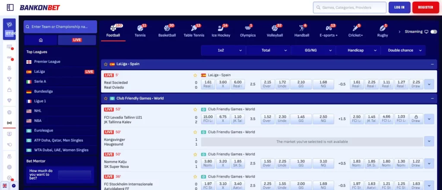Click the checkered flag icon in left rail
Image resolution: width=442 pixels, height=190 pixels.
point(9,25)
